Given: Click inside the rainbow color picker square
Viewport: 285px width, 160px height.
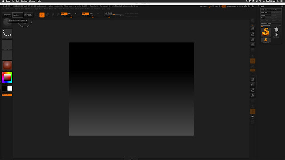Looking at the screenshot, I should [x=7, y=77].
